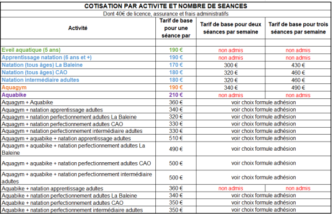Select the 340 € Aquagym two-sessions price
The image size is (332, 214).
tap(231, 87)
